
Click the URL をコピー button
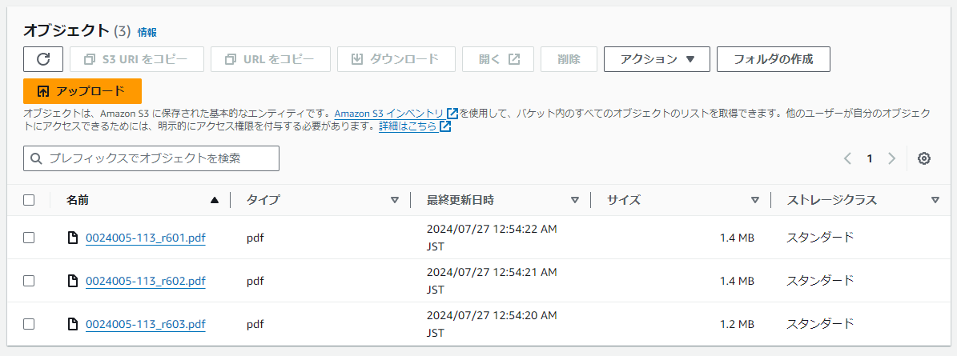271,59
